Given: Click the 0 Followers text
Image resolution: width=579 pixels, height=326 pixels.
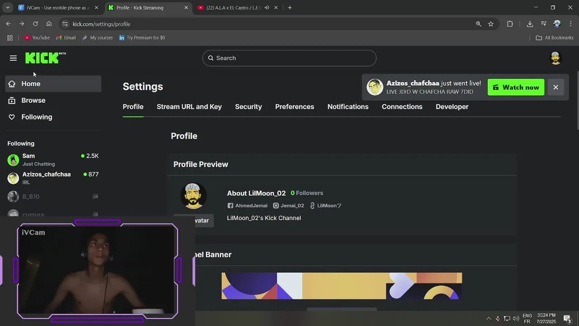Looking at the screenshot, I should [x=307, y=193].
